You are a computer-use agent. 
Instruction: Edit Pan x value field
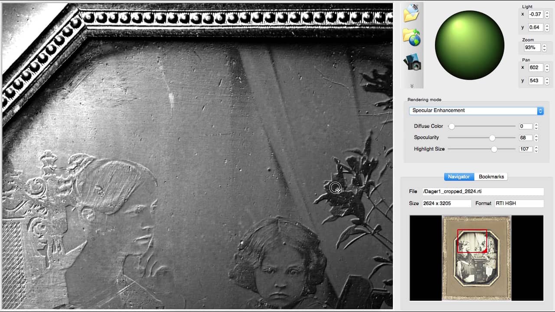(x=536, y=68)
